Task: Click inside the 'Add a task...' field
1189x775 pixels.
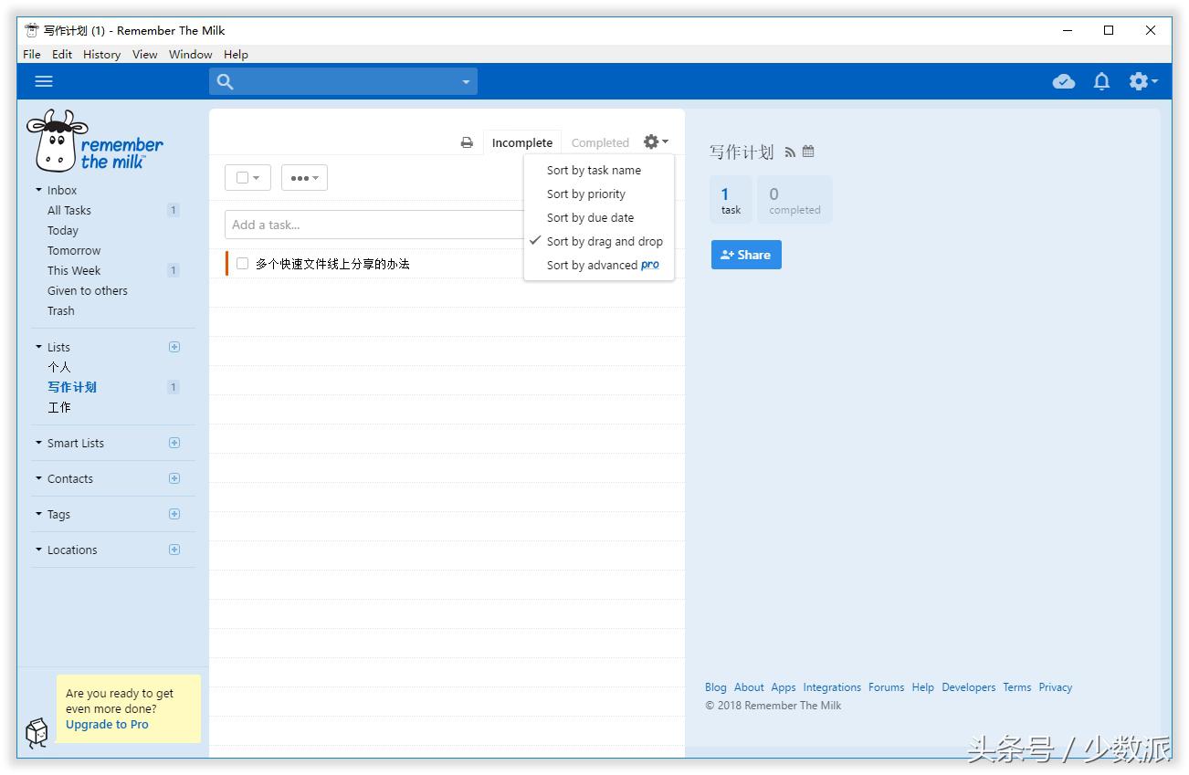Action: 365,224
